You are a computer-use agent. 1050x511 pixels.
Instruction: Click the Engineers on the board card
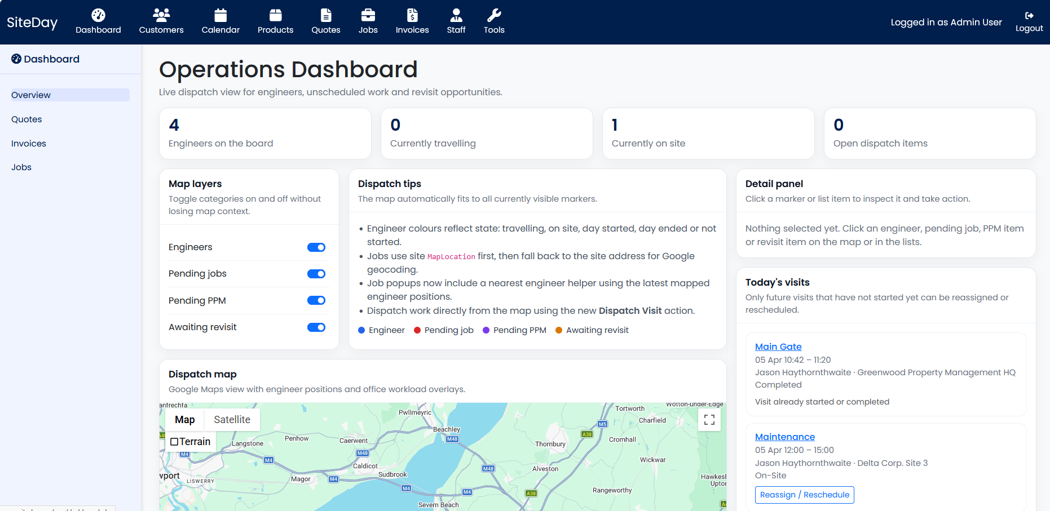[x=265, y=134]
